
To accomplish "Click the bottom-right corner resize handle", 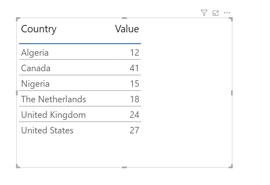I will click(231, 166).
